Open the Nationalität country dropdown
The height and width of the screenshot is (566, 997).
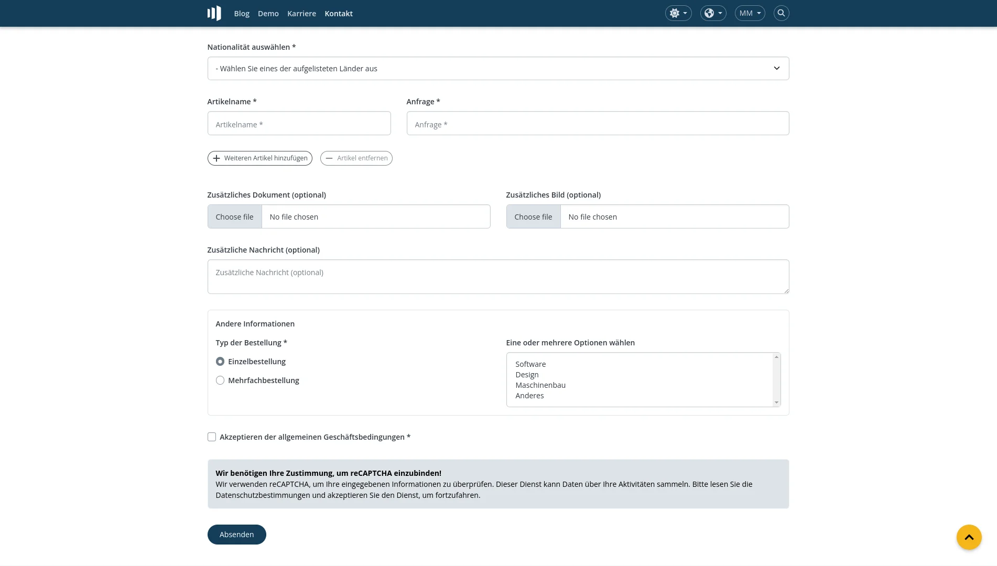pos(498,68)
